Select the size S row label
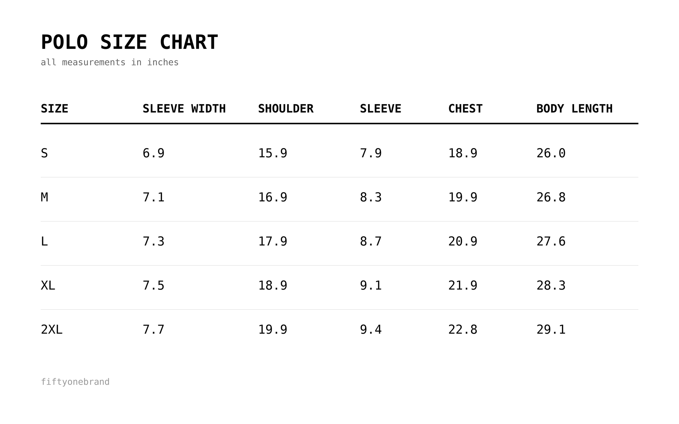 (44, 153)
